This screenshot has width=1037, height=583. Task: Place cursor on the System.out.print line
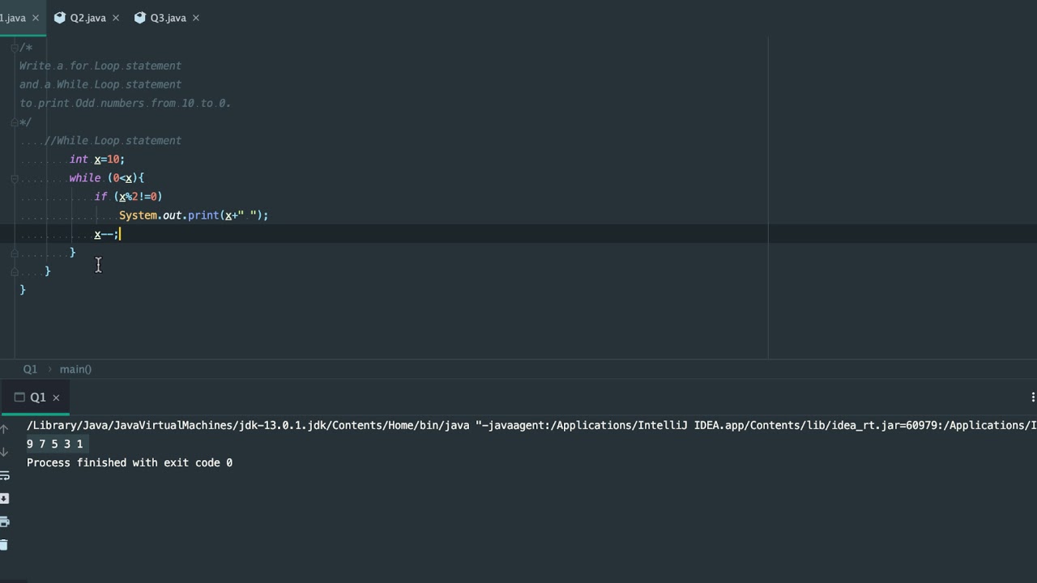(193, 215)
